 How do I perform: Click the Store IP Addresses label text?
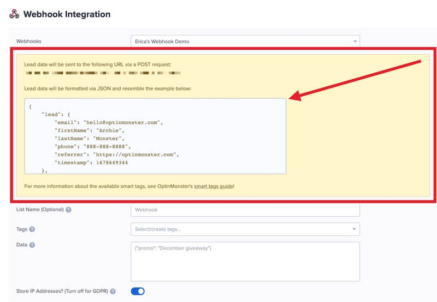(62, 291)
